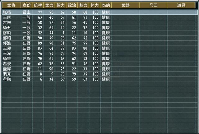Click 圭犀's 武力 value 90
199x134 pixels.
pyautogui.click(x=51, y=69)
